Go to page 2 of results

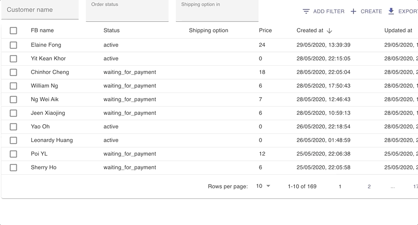[369, 186]
